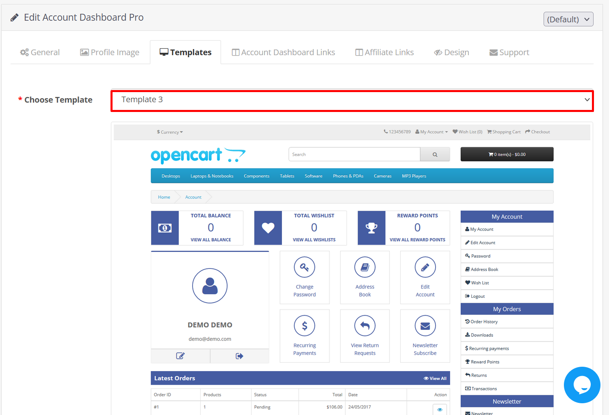Screen dimensions: 609x415
Task: Click the Wish List (0) link
Action: [x=468, y=132]
